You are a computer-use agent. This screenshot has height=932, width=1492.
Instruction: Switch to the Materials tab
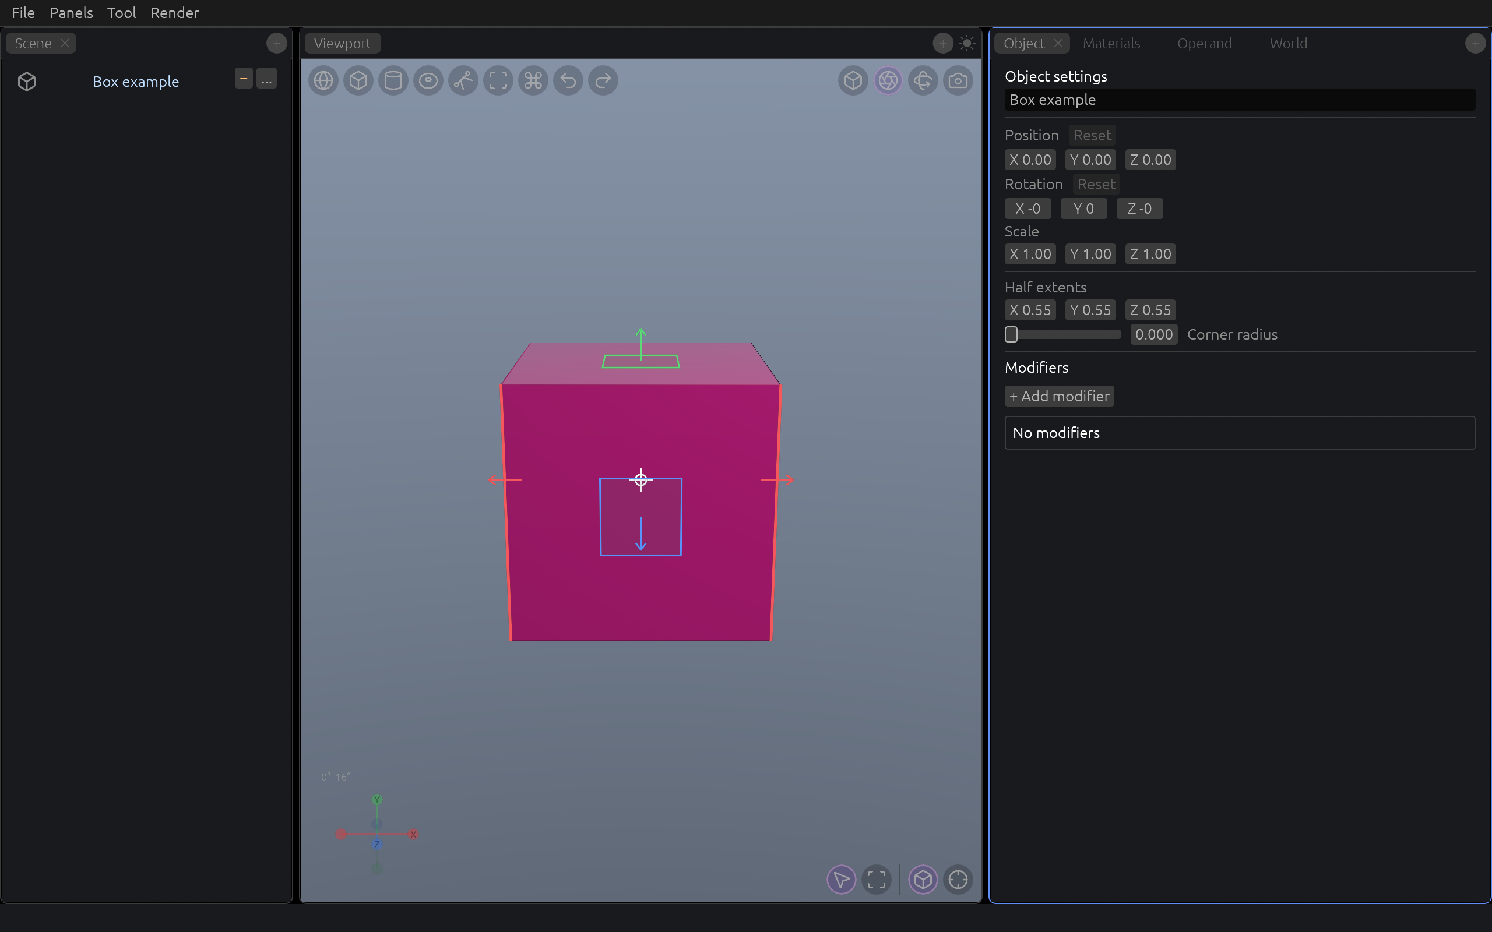pos(1111,43)
